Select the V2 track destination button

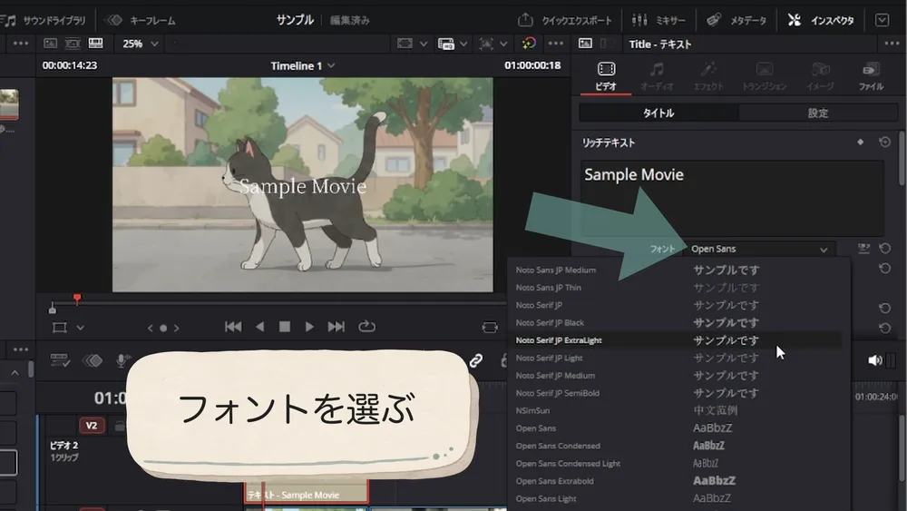[92, 426]
